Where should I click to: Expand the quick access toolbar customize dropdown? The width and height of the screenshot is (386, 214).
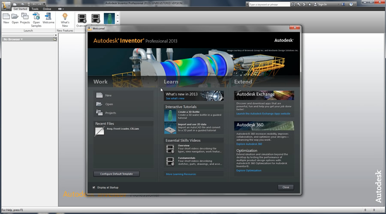pyautogui.click(x=44, y=4)
